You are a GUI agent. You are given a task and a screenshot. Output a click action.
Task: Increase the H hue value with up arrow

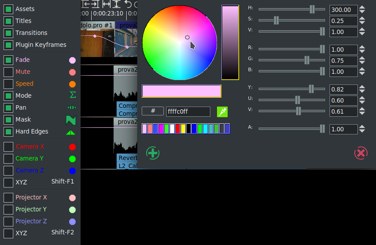pos(362,8)
